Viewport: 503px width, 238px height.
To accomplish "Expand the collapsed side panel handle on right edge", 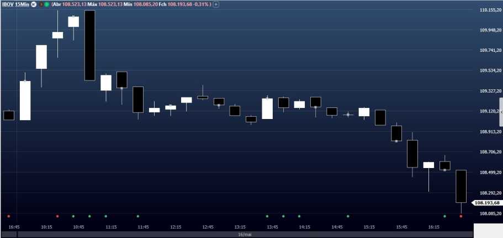I will click(501, 111).
